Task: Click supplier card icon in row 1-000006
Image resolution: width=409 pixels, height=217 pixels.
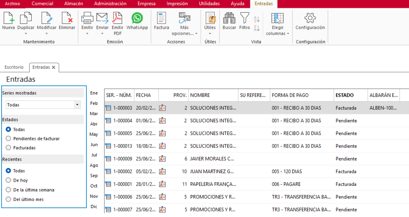Action: click(162, 197)
